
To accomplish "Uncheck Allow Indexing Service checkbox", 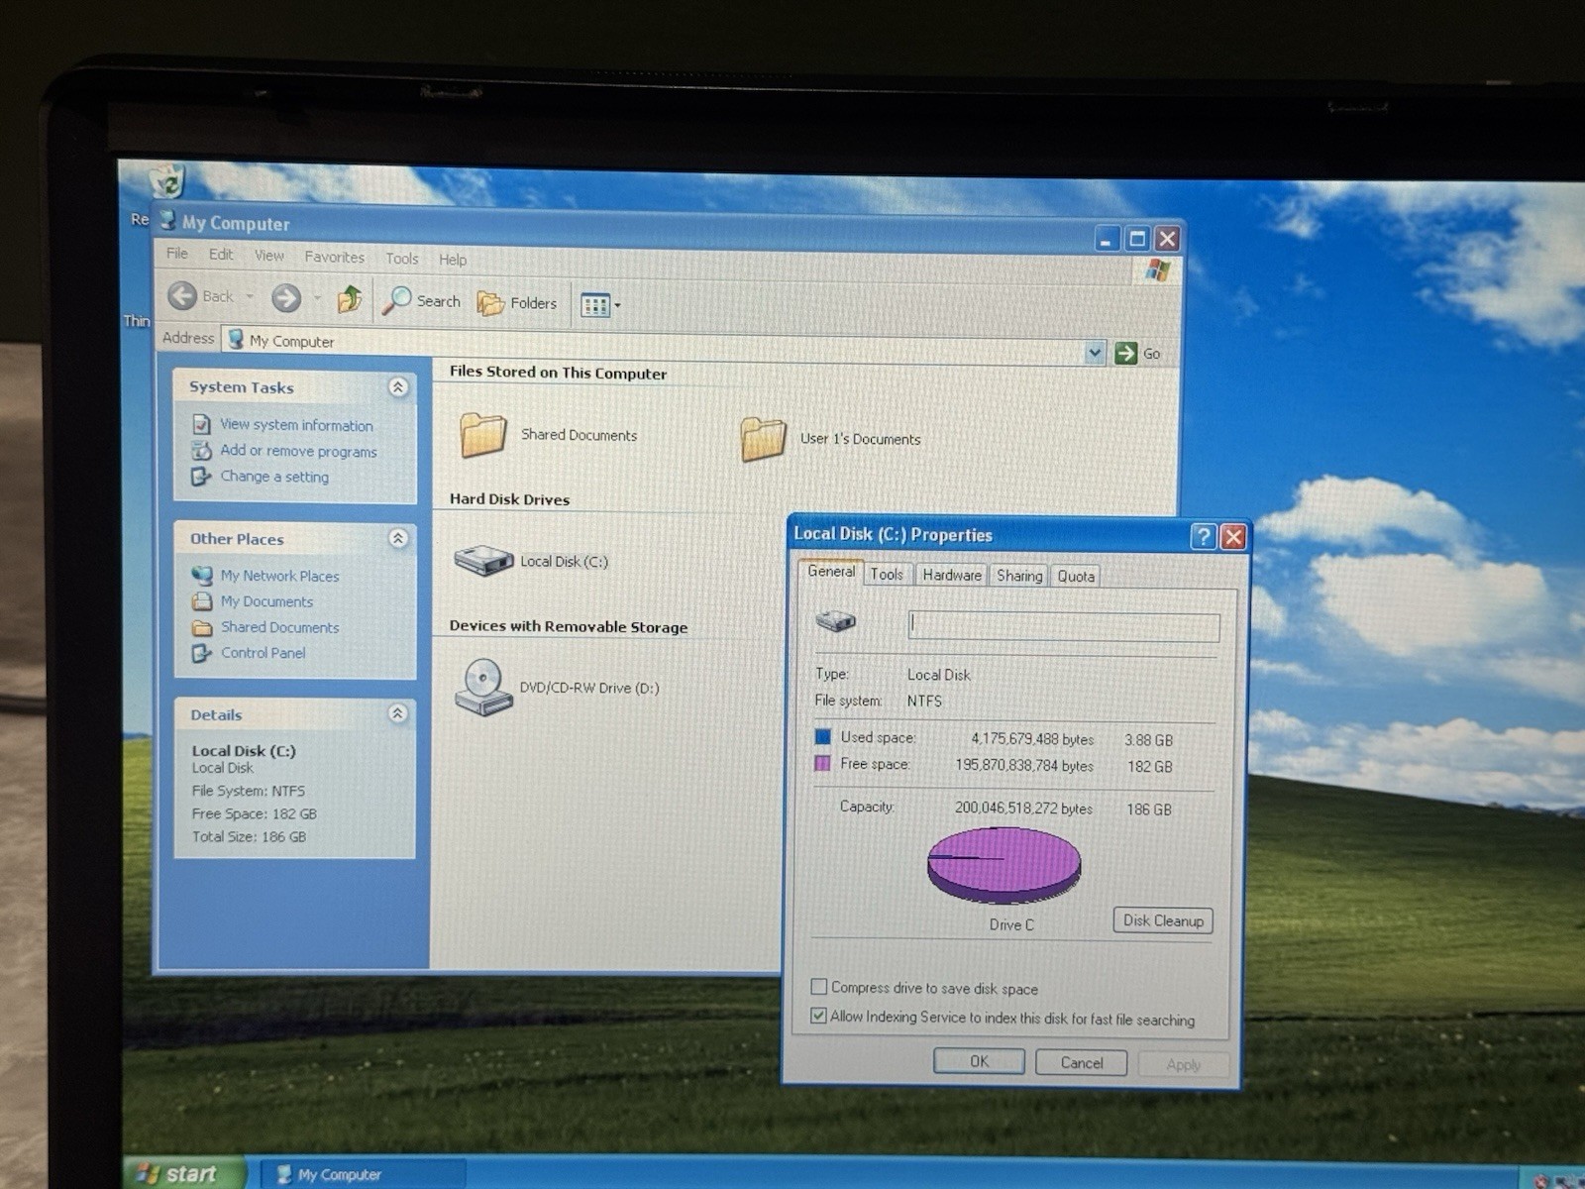I will point(819,1016).
